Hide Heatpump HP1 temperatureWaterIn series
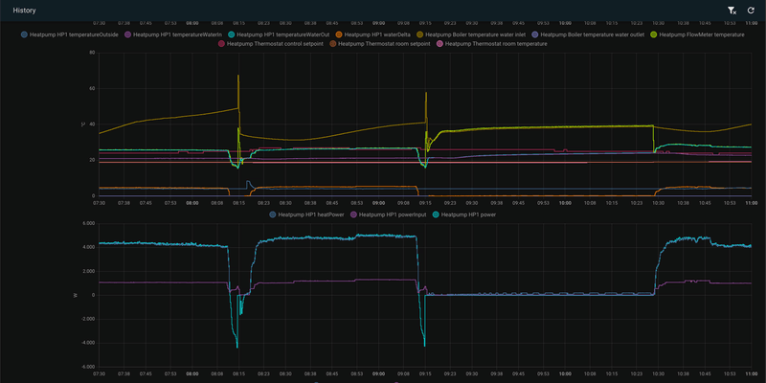Screen dimensions: 766x383 point(177,34)
